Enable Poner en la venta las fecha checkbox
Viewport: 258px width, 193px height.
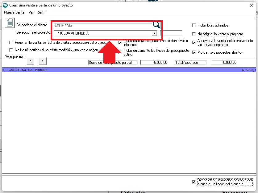11,43
